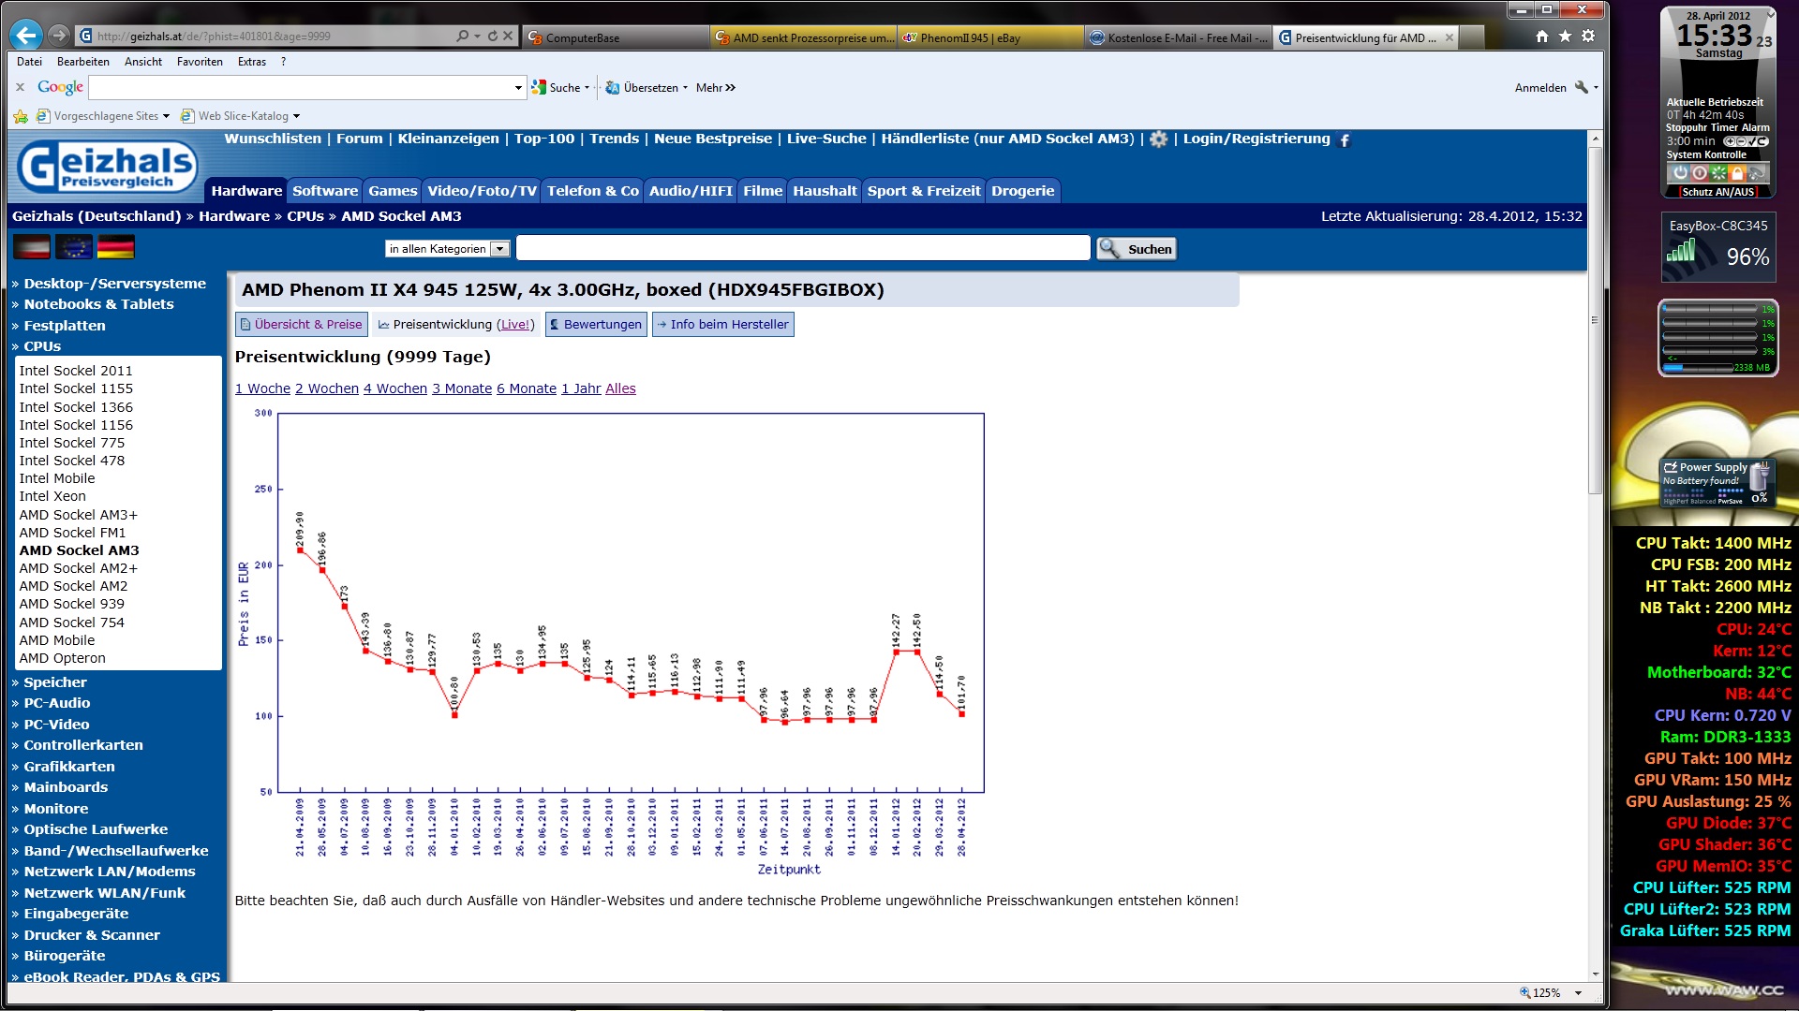This screenshot has height=1011, width=1799.
Task: Show the 6 Monate price history link
Action: (x=526, y=388)
